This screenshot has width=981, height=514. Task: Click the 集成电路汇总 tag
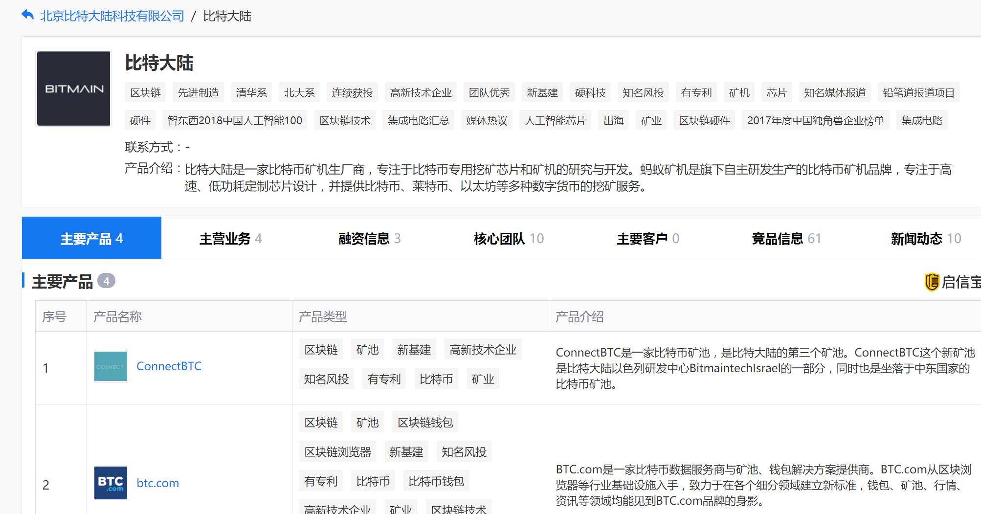(x=418, y=120)
